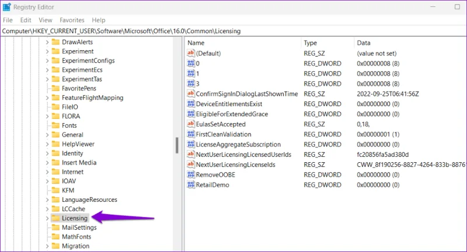Click the Registry Editor app icon in title bar

[6, 7]
